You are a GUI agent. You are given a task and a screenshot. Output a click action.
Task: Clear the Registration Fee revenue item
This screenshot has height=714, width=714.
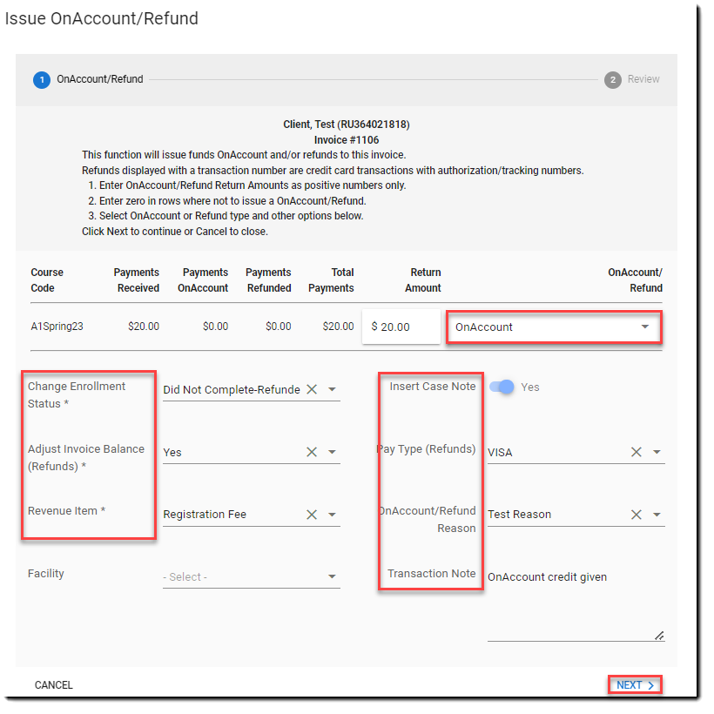312,514
